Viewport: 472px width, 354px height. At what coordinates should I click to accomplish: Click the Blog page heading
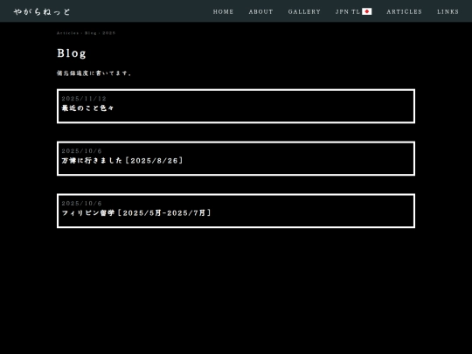(x=72, y=53)
